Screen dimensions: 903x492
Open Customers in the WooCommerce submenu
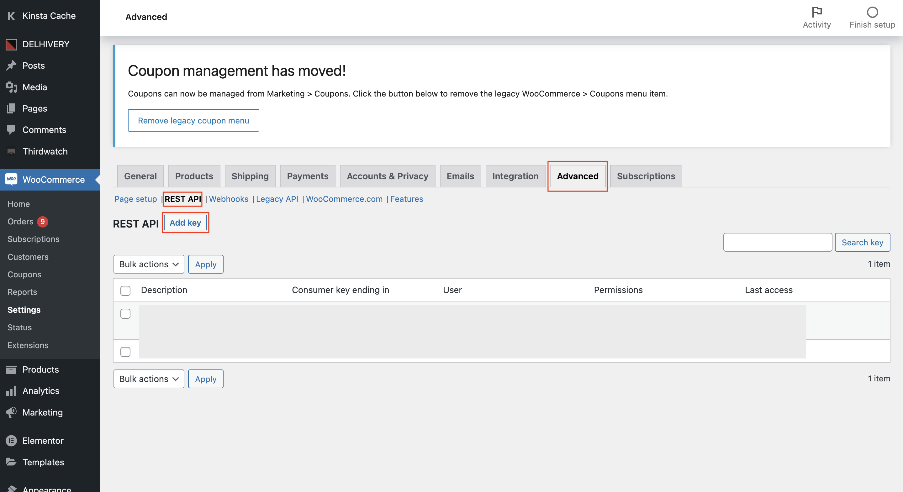(x=28, y=257)
